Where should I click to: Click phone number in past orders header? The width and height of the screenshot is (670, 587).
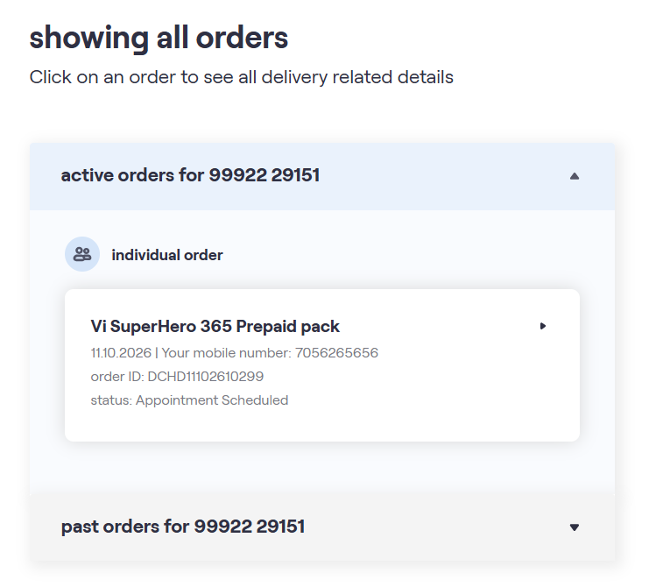250,527
